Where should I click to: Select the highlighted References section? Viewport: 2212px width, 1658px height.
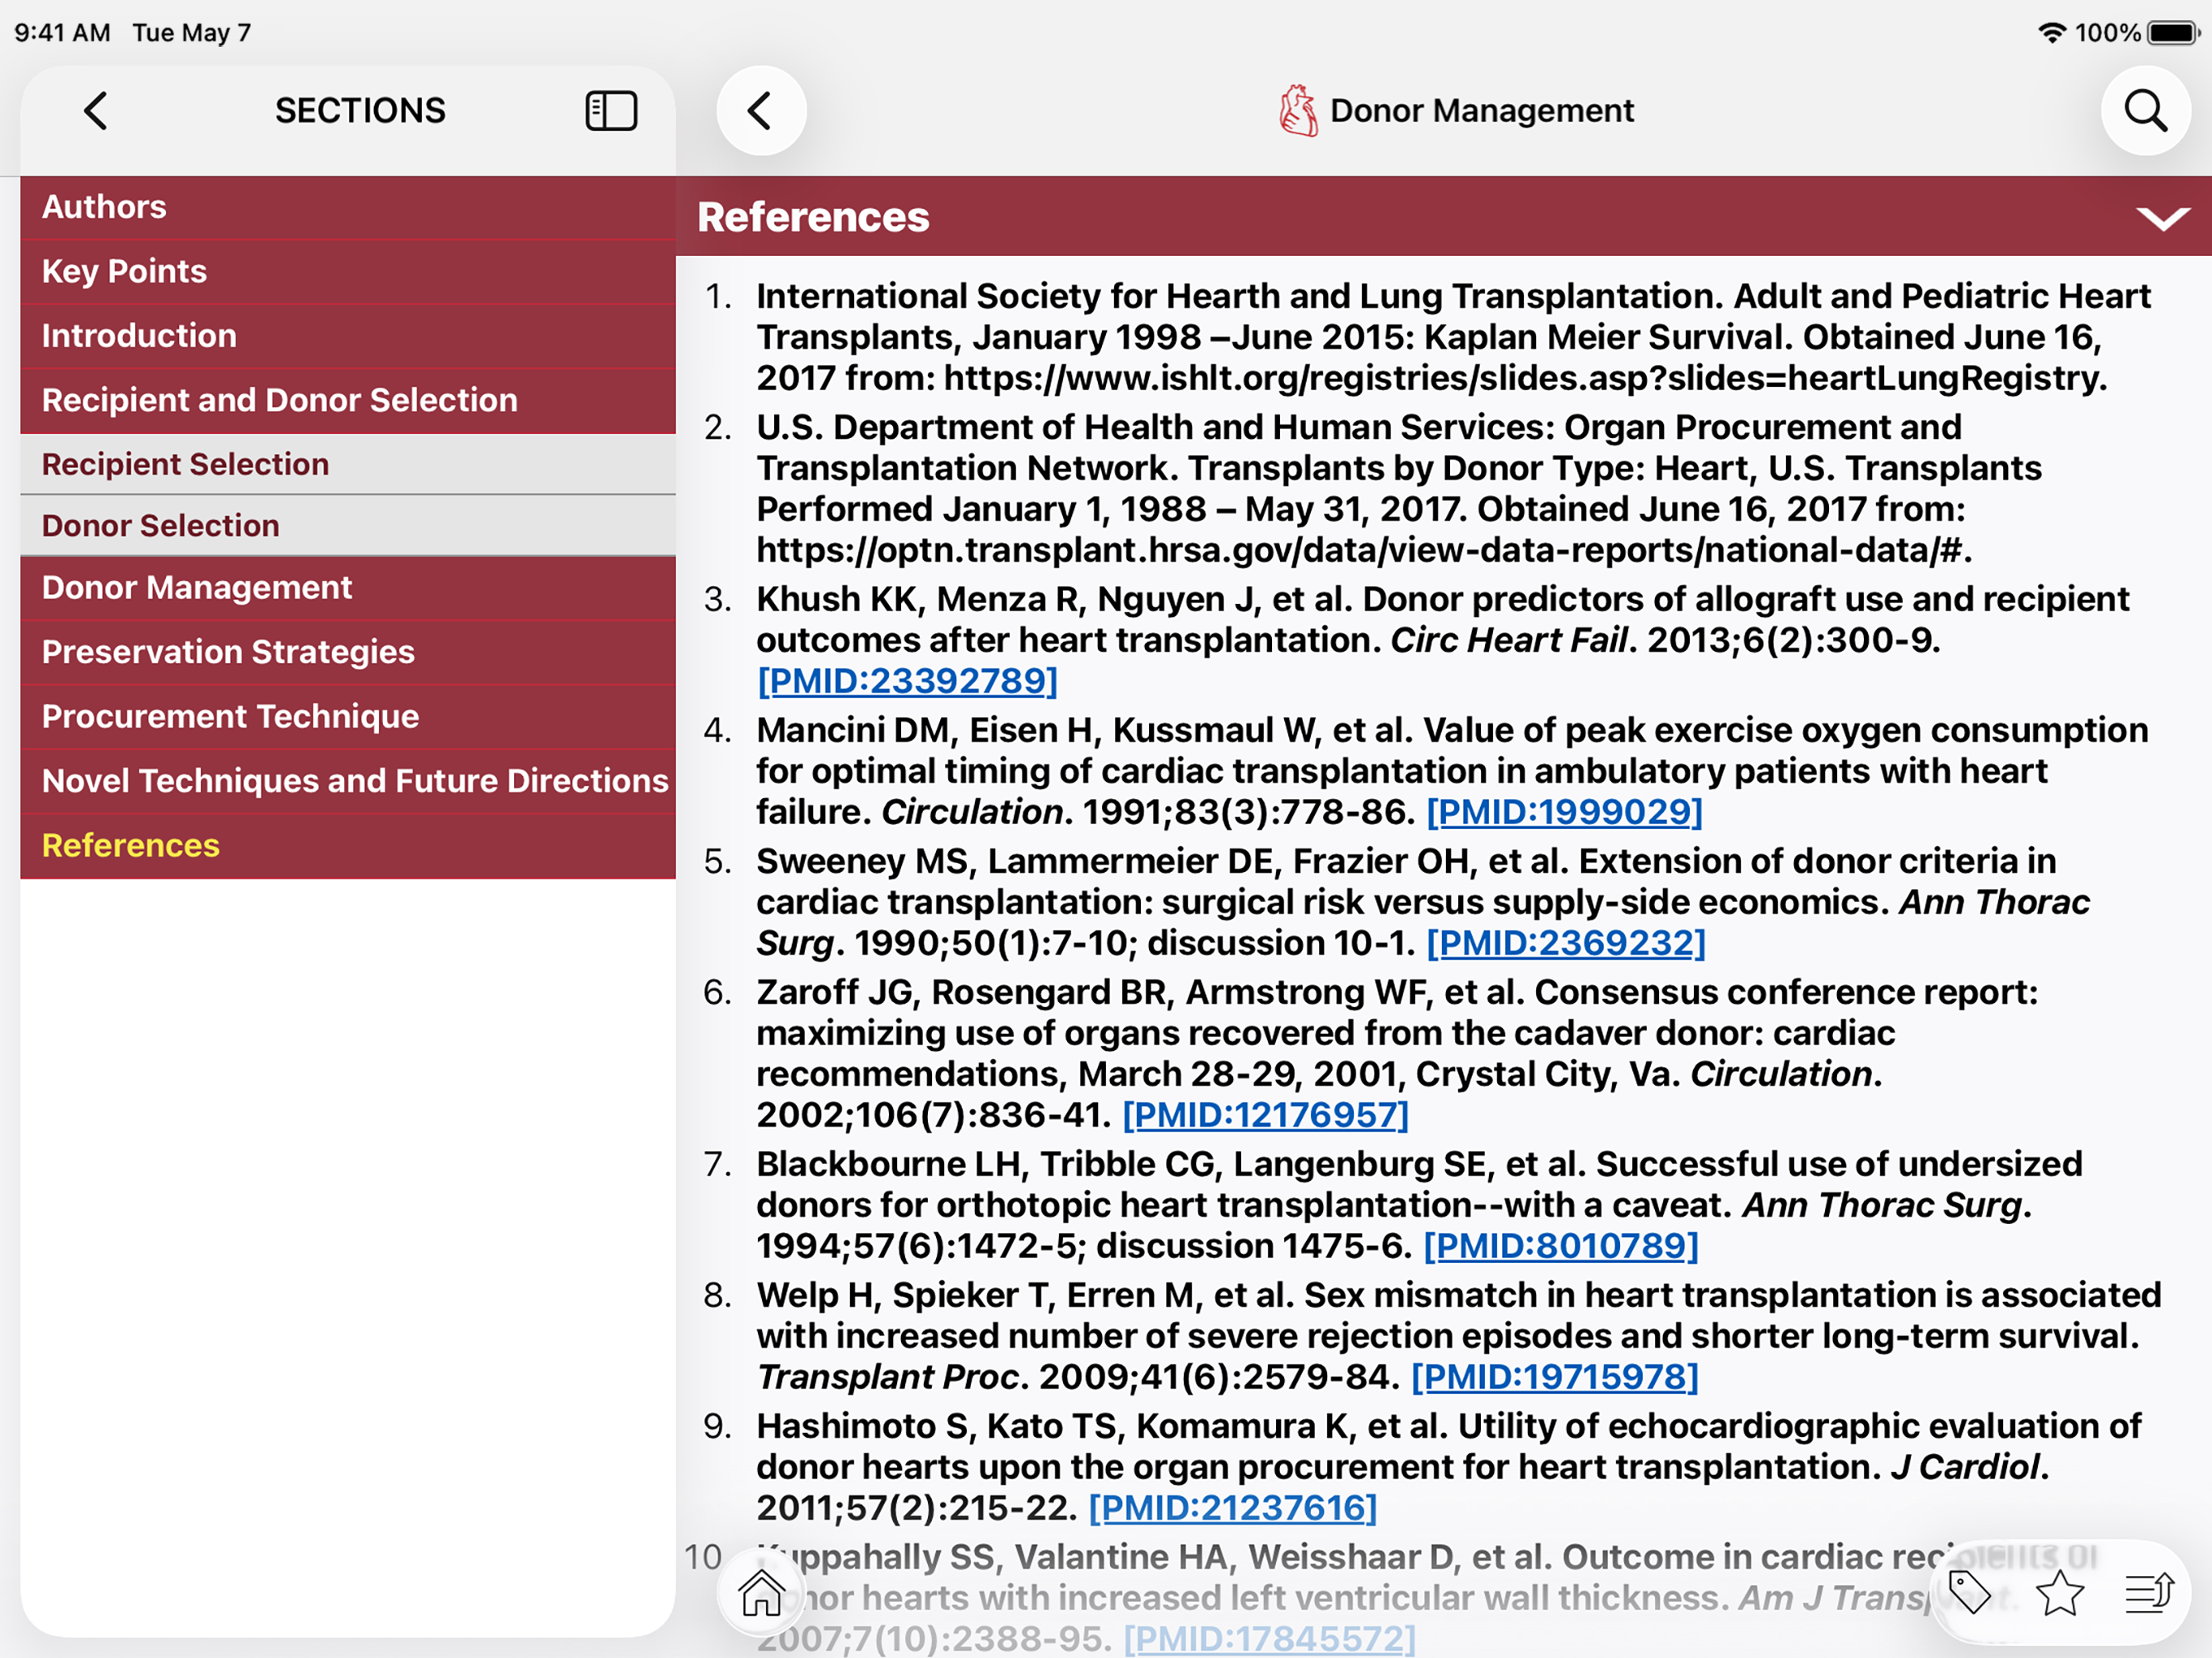coord(348,846)
